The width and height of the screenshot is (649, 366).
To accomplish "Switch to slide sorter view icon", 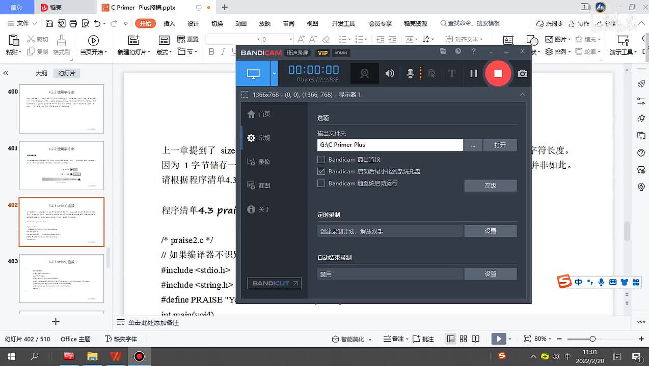I will coord(463,339).
